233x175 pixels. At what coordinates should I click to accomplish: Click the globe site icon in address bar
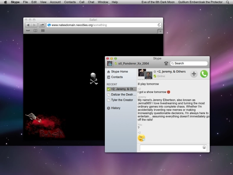[49, 25]
